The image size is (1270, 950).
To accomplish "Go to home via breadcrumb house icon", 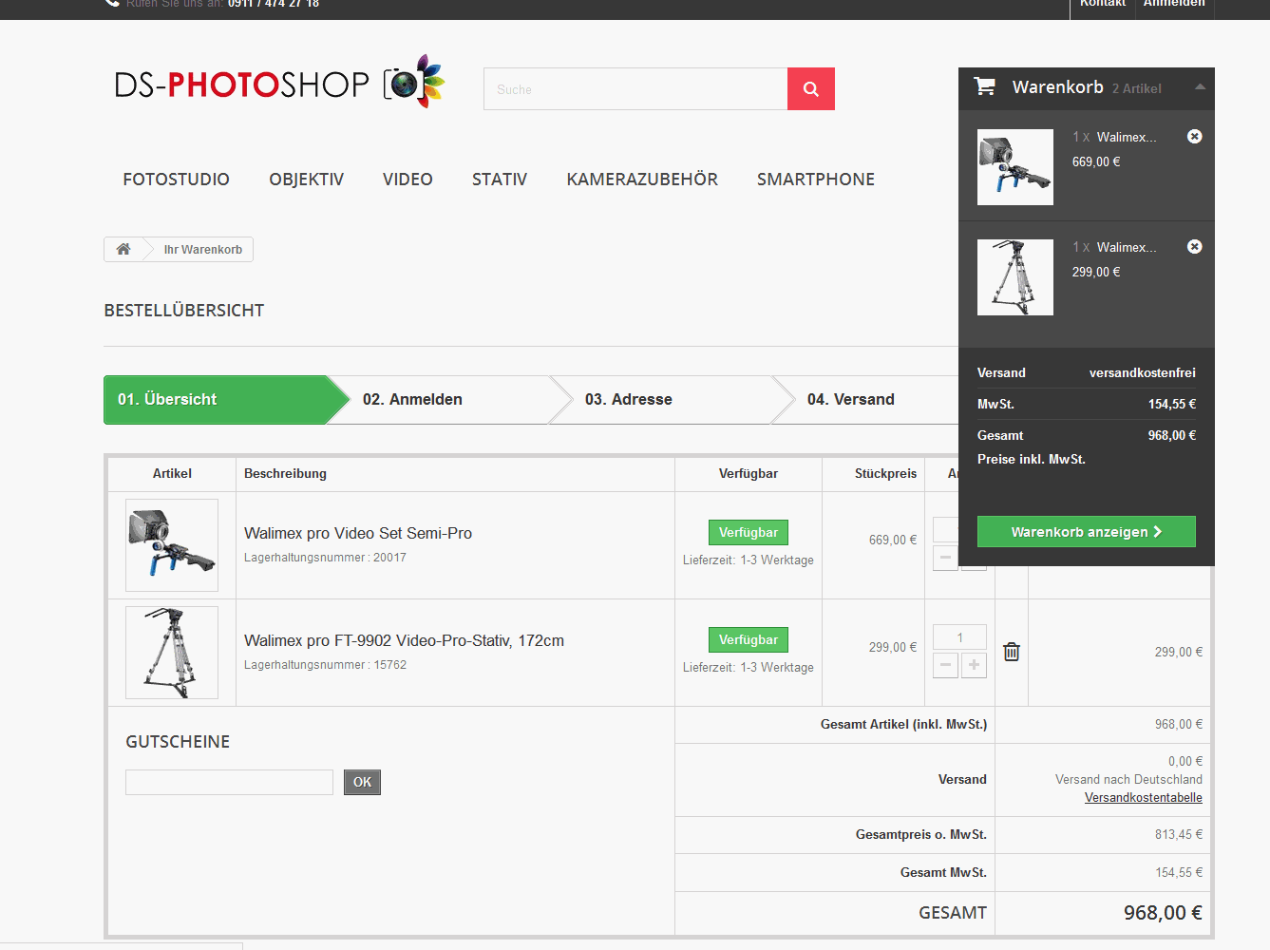I will 123,249.
